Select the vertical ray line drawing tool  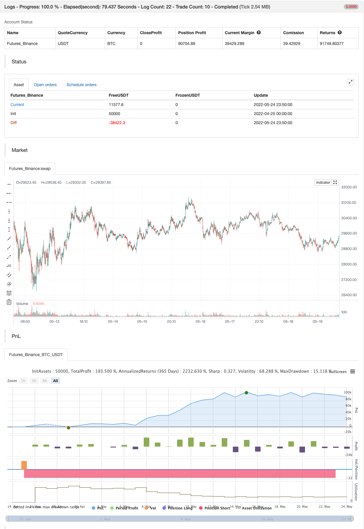(9, 220)
